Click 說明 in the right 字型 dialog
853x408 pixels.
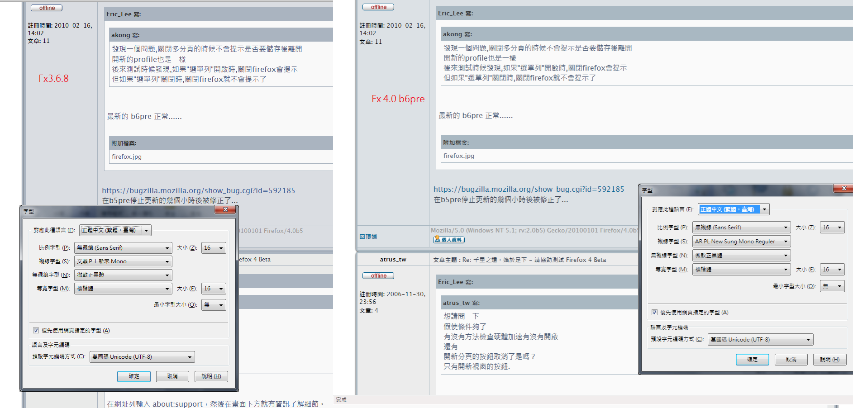(x=829, y=360)
